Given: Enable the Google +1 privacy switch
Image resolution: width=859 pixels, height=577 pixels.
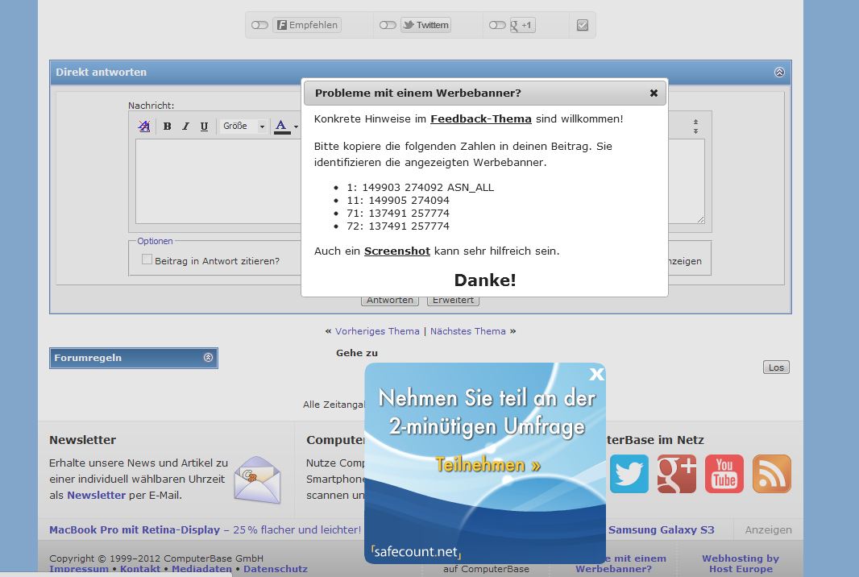Looking at the screenshot, I should 497,25.
